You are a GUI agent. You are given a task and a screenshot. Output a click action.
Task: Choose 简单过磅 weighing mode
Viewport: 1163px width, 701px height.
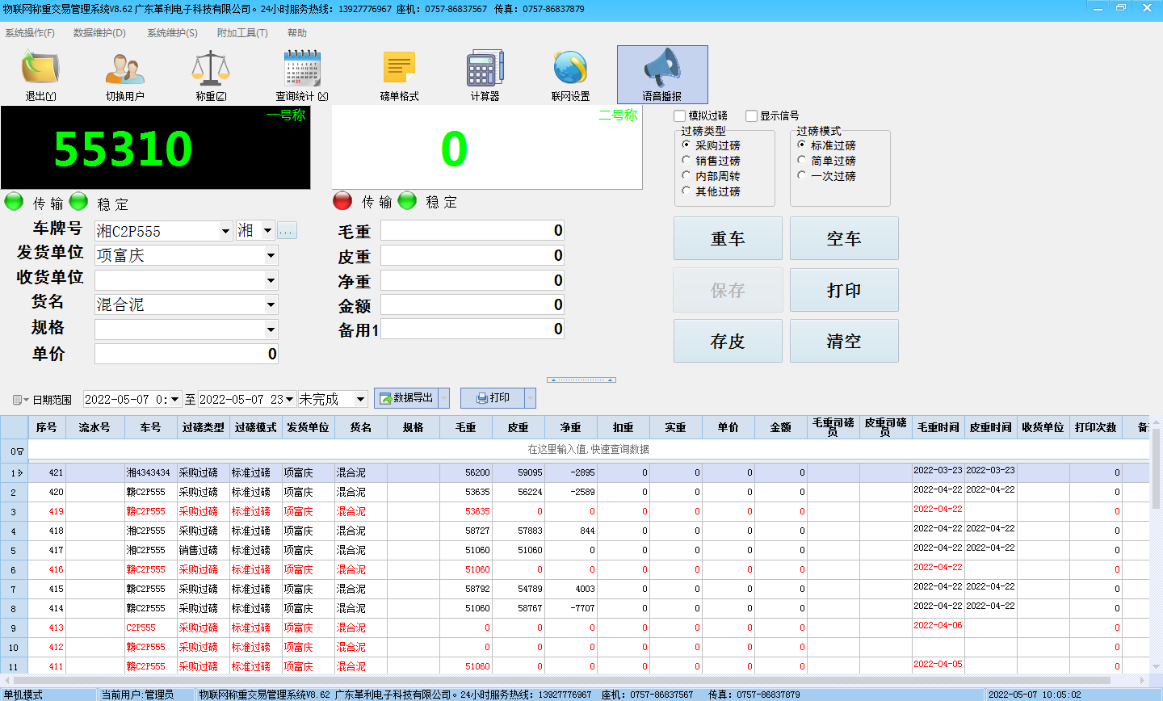802,161
